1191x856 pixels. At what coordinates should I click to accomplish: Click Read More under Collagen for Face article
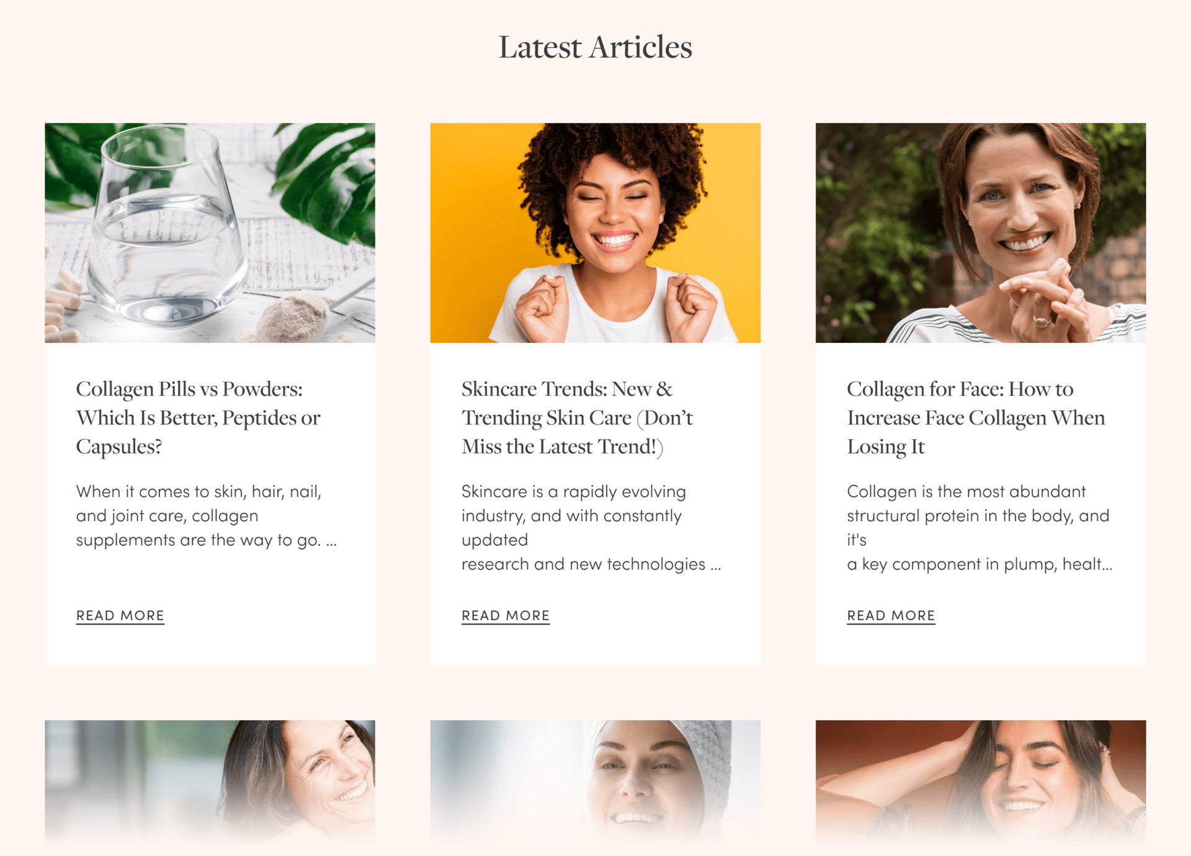coord(891,615)
